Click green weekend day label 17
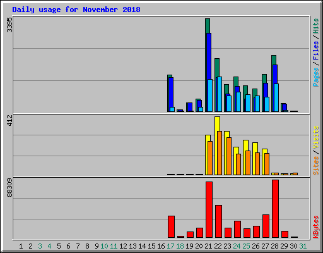This screenshot has height=253, width=323. tap(170, 246)
